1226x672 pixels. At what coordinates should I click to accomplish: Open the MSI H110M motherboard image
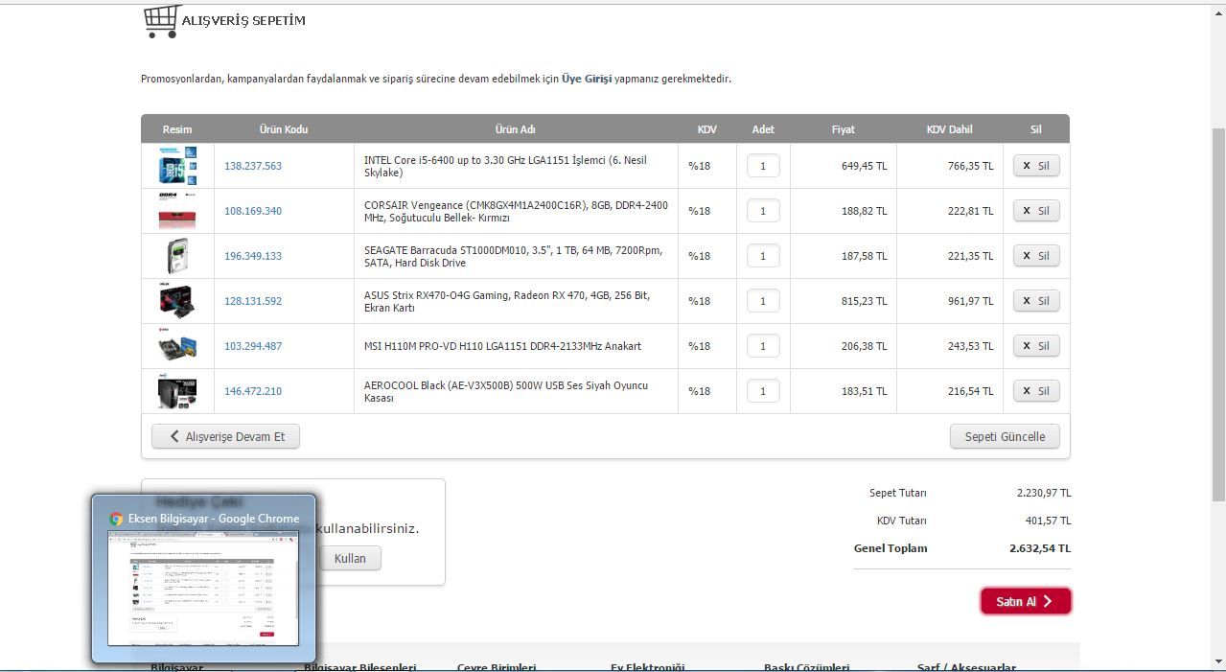click(x=177, y=346)
